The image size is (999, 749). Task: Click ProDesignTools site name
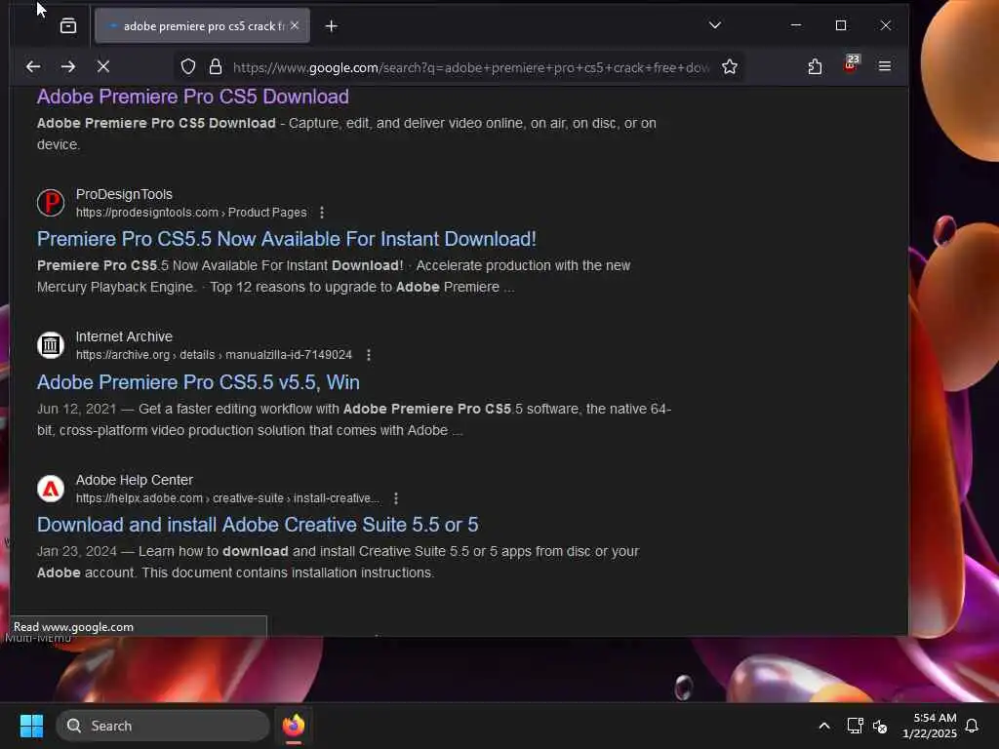[x=124, y=194]
